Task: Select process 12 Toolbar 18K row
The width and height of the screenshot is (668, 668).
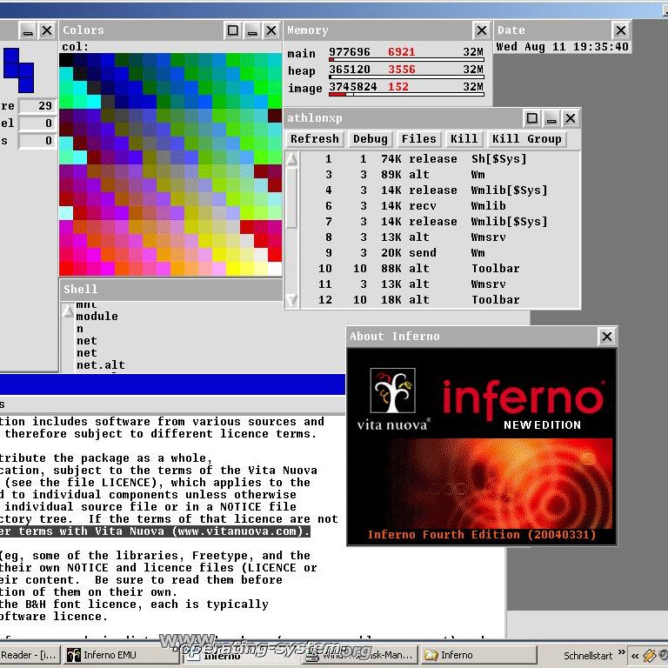Action: coord(439,300)
